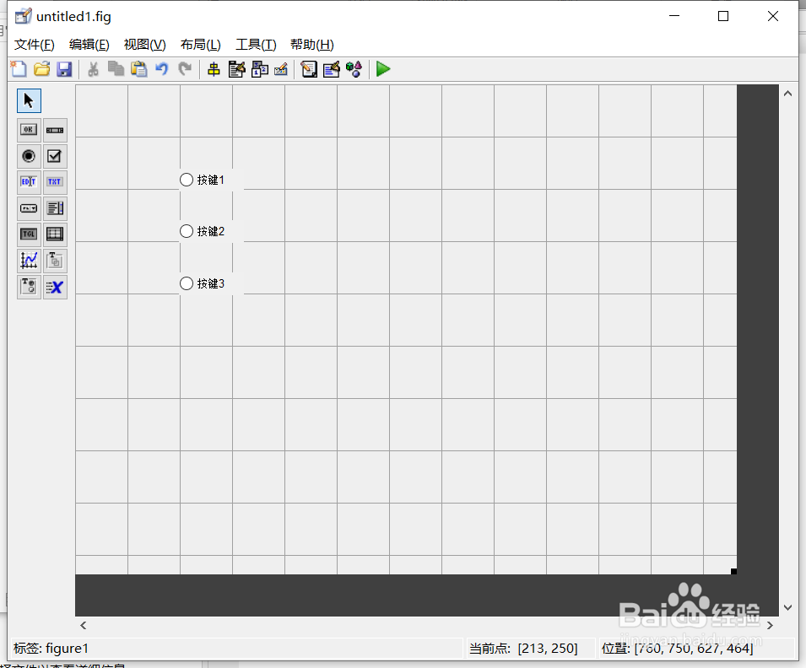Click the vertical scrollbar up arrow

pos(787,94)
